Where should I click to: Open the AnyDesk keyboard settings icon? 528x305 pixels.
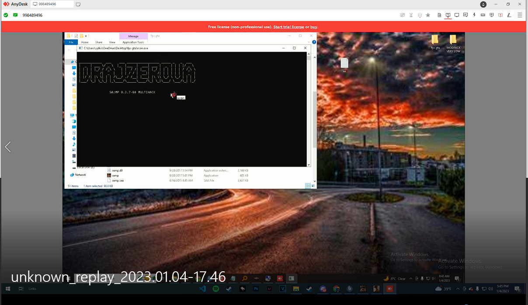tap(483, 15)
